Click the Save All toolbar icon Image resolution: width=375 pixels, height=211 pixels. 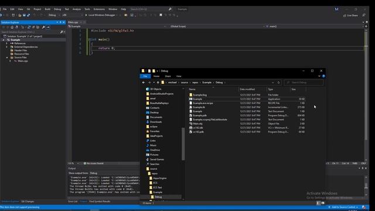[x=29, y=15]
